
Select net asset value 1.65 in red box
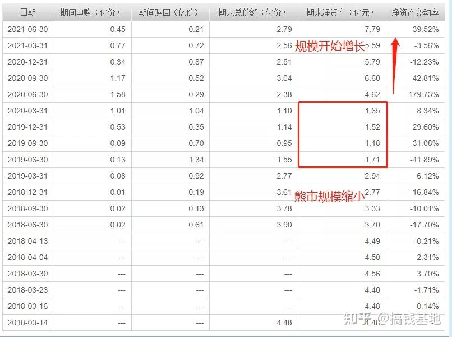[372, 111]
